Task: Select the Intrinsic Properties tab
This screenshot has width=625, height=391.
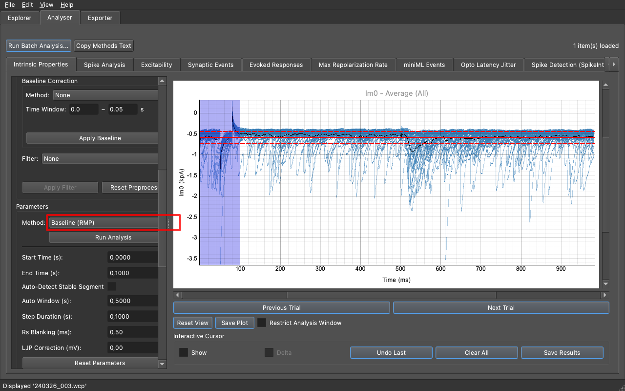Action: point(41,64)
